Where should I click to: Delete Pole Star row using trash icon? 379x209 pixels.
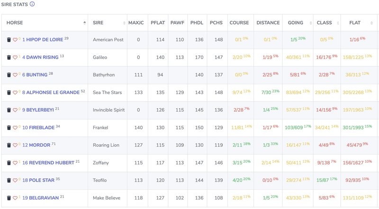(9, 181)
